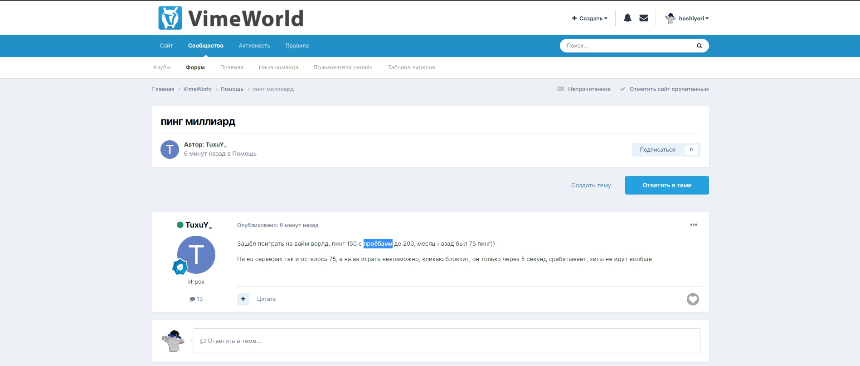This screenshot has width=860, height=366.
Task: Click the search magnifier icon
Action: [x=699, y=46]
